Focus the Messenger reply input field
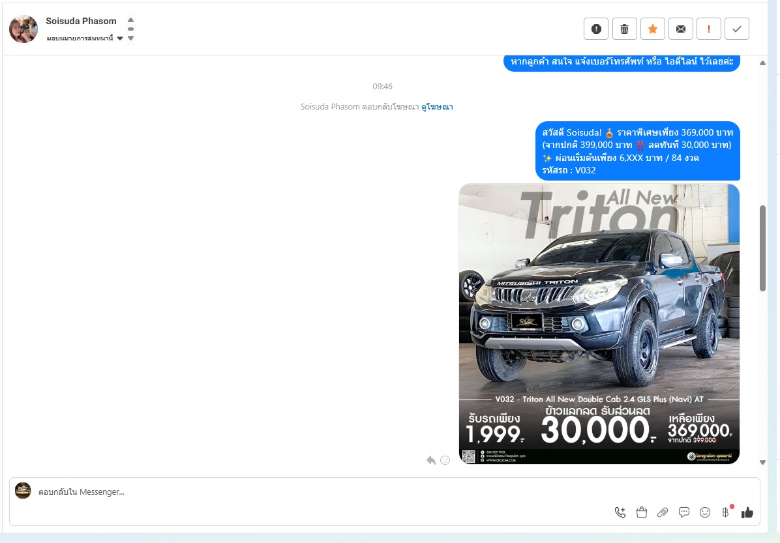The width and height of the screenshot is (780, 543). [318, 492]
